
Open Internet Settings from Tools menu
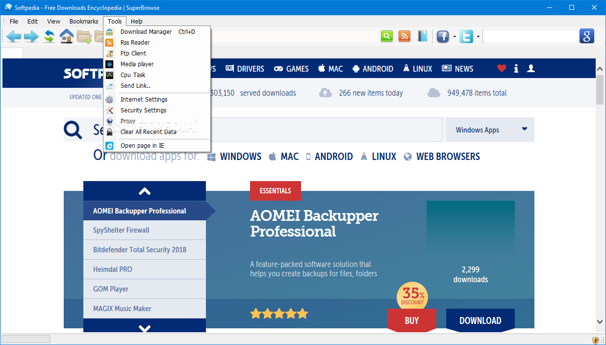click(x=157, y=99)
